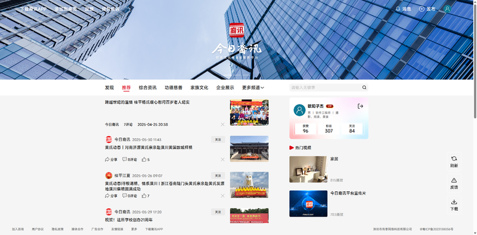Click the keyword search input field
The image size is (477, 235).
point(326,88)
